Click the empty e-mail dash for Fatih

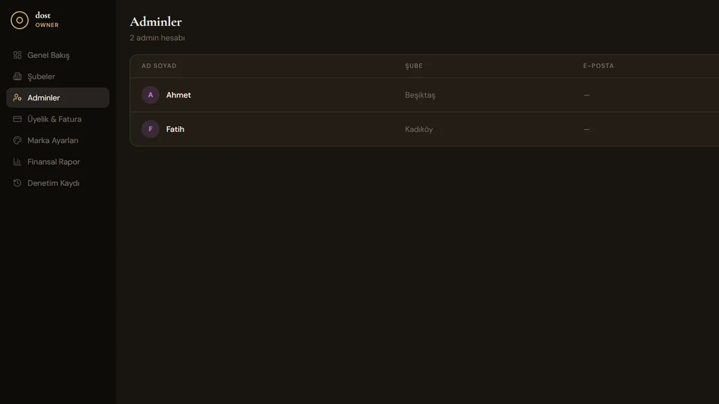pyautogui.click(x=587, y=129)
